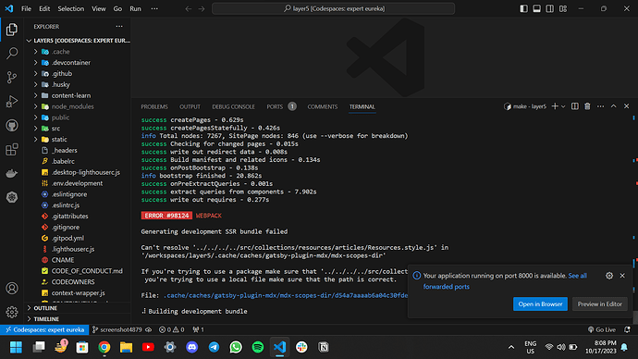
Task: Open the Search view in activity bar
Action: point(12,53)
